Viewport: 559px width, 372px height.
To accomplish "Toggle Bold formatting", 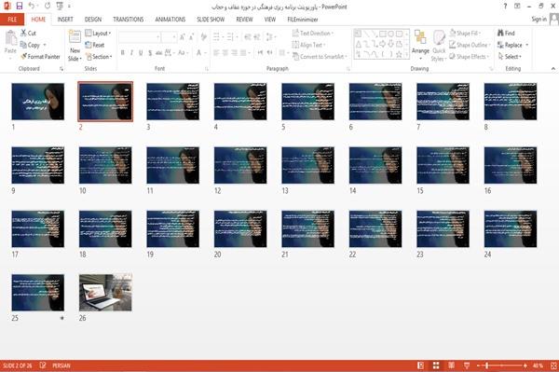I will [123, 53].
